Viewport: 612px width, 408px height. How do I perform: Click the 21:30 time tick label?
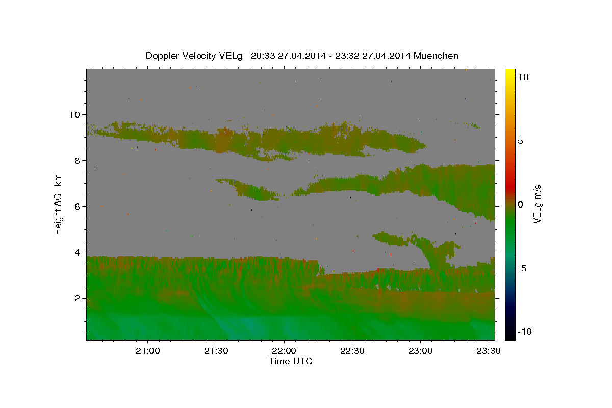coord(215,351)
